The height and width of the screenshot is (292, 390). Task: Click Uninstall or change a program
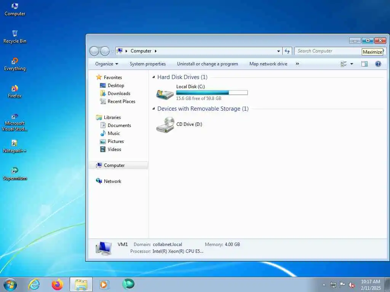[208, 64]
